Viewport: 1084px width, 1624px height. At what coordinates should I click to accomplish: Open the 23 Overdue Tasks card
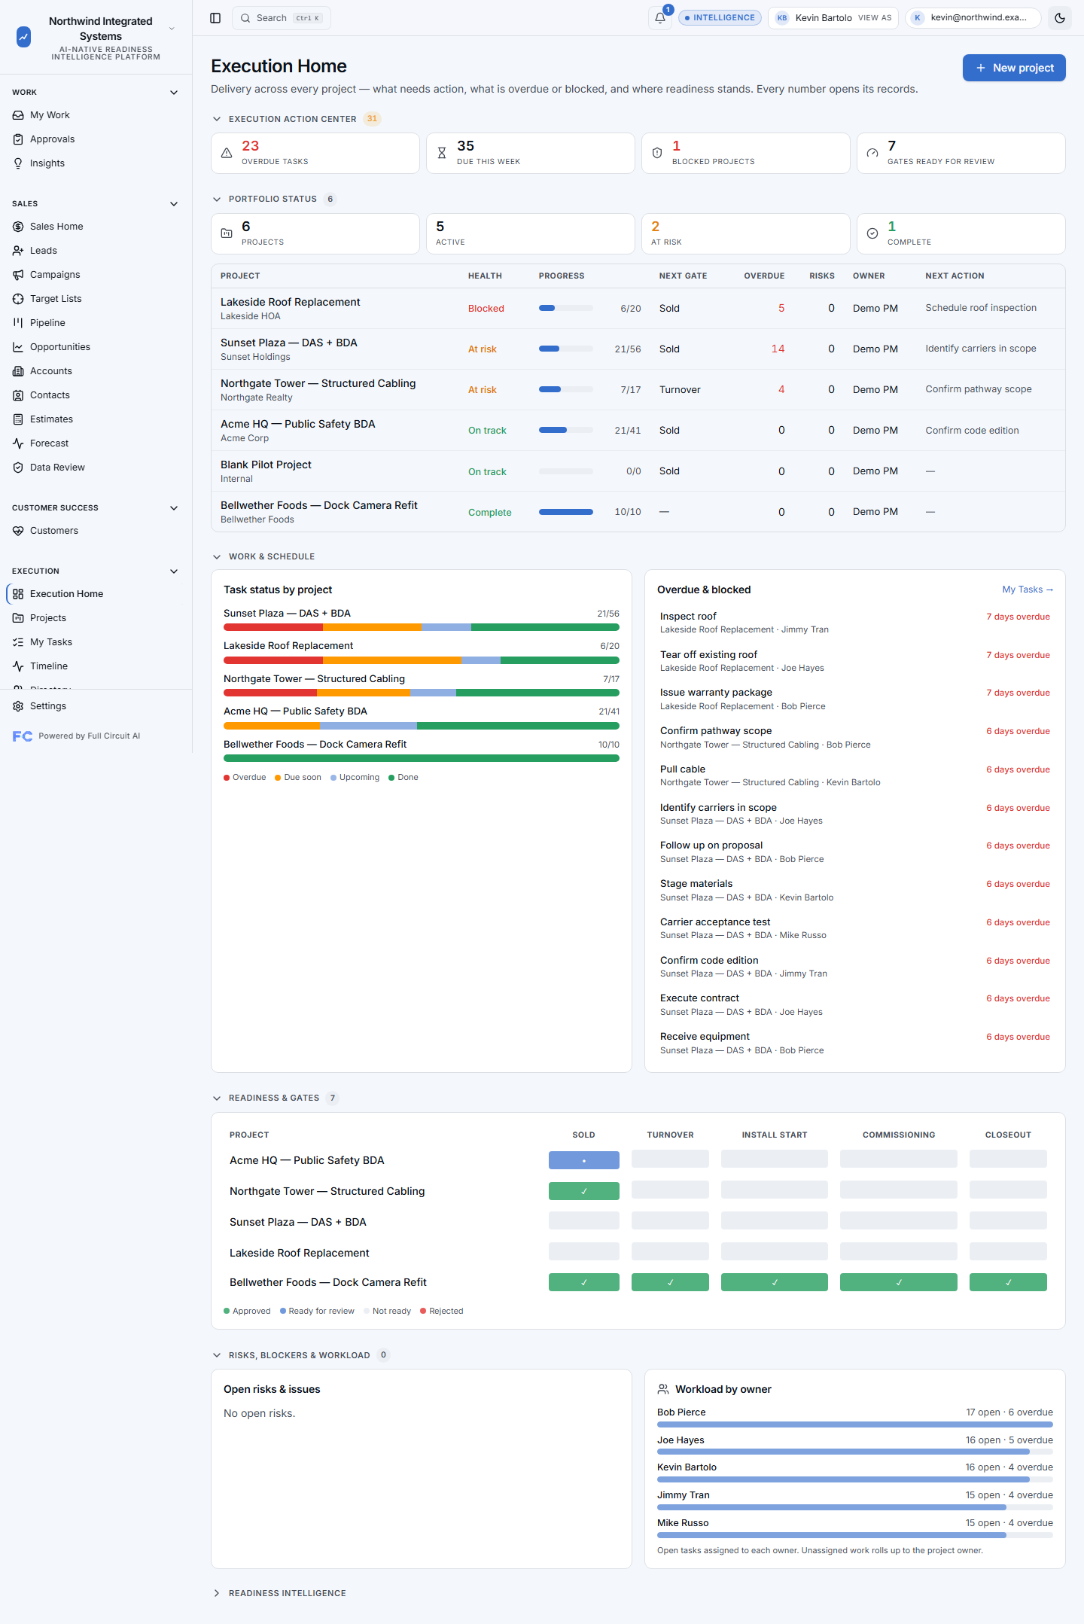point(315,153)
